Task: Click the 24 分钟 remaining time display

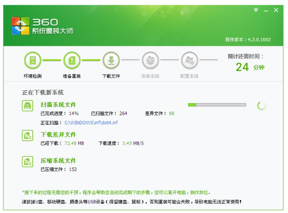Action: coord(250,67)
